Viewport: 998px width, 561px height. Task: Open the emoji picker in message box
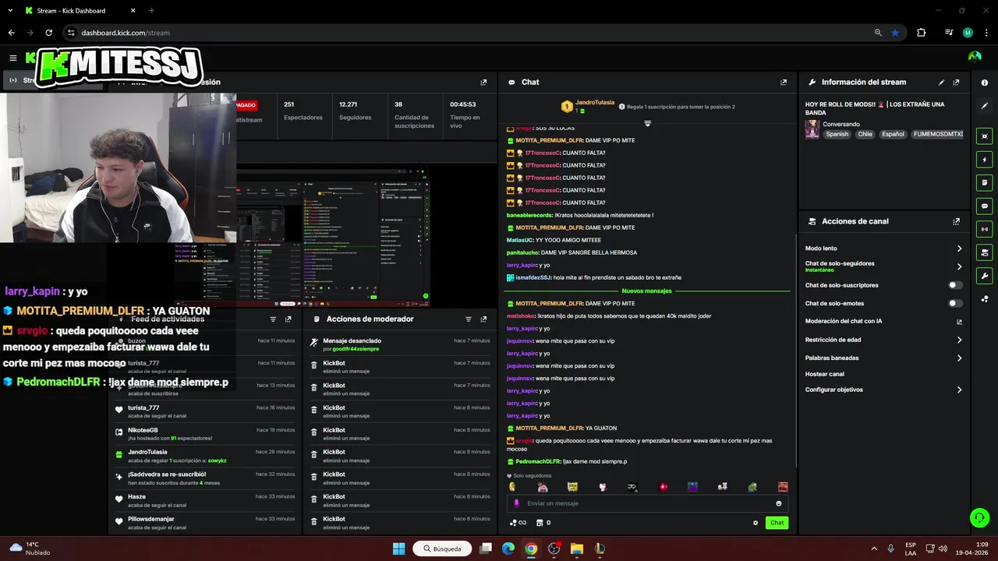(778, 503)
